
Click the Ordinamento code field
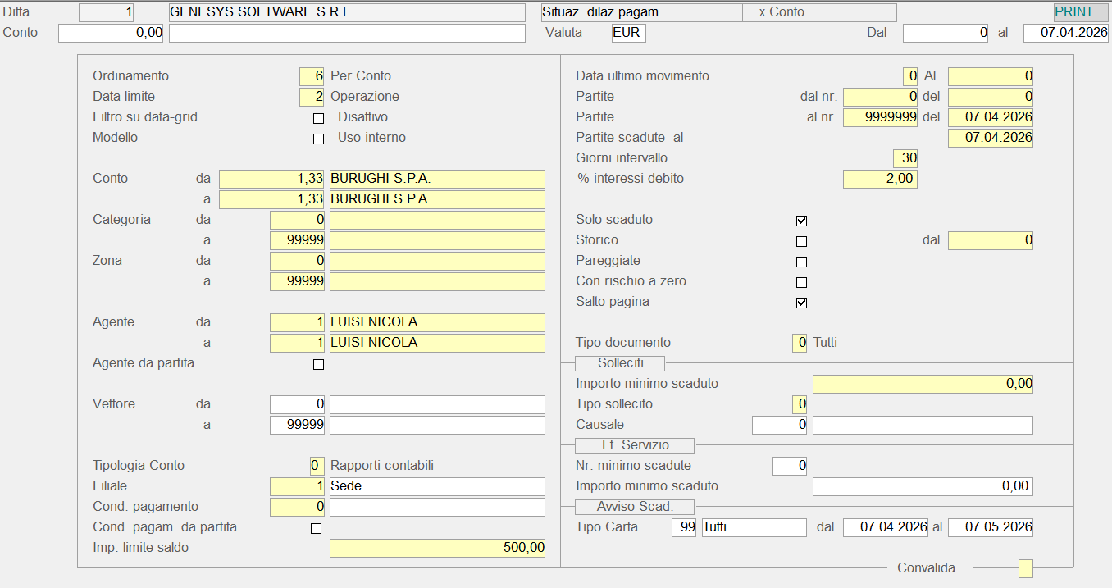pos(312,76)
